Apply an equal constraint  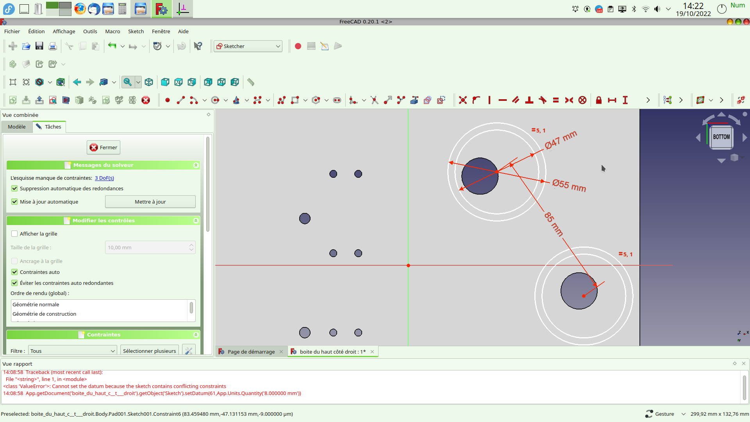[x=556, y=100]
